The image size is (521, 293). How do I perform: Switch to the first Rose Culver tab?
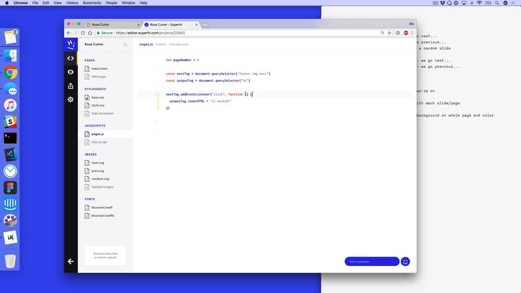[107, 25]
